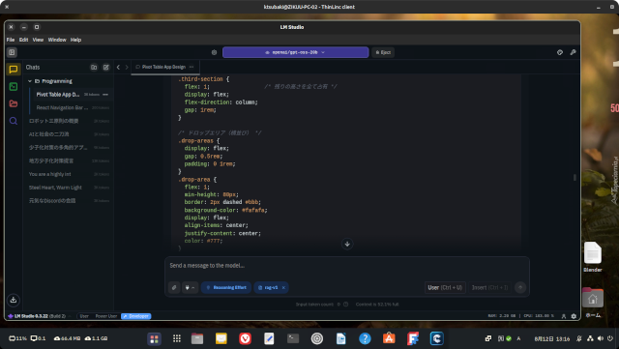Screen dimensions: 619x349
Task: Open the terminal from the taskbar
Action: [x=293, y=338]
